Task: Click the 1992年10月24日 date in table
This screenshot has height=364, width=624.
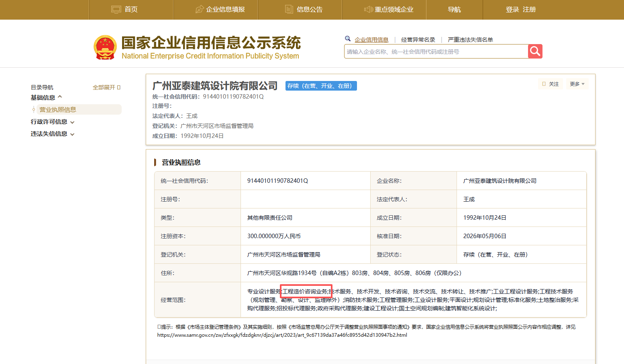Action: pyautogui.click(x=485, y=218)
